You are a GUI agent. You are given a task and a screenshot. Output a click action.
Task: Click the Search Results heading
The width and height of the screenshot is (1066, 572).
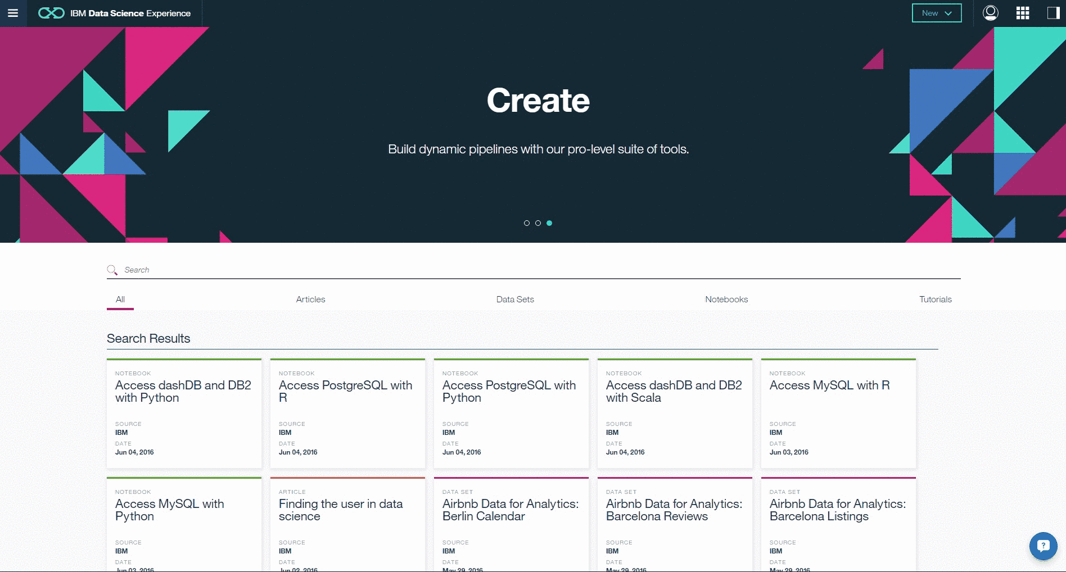click(148, 338)
